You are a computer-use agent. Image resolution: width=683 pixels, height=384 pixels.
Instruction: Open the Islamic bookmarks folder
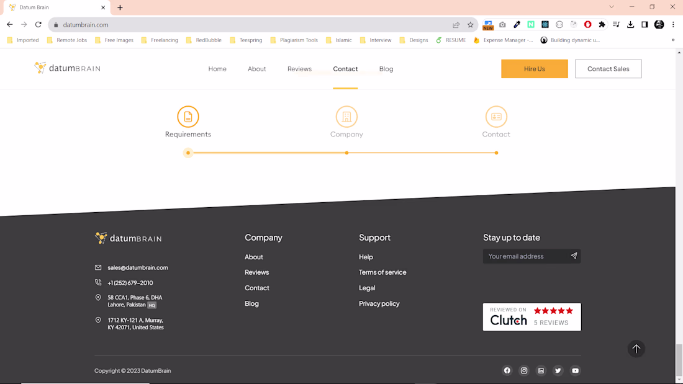click(x=339, y=40)
